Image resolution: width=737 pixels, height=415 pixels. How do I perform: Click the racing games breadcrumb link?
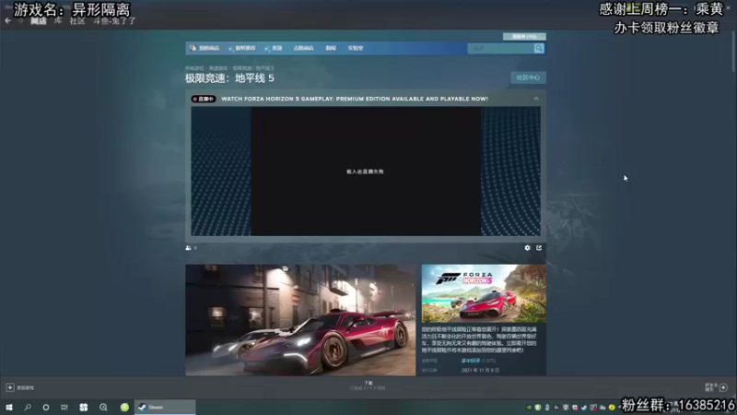pos(218,68)
